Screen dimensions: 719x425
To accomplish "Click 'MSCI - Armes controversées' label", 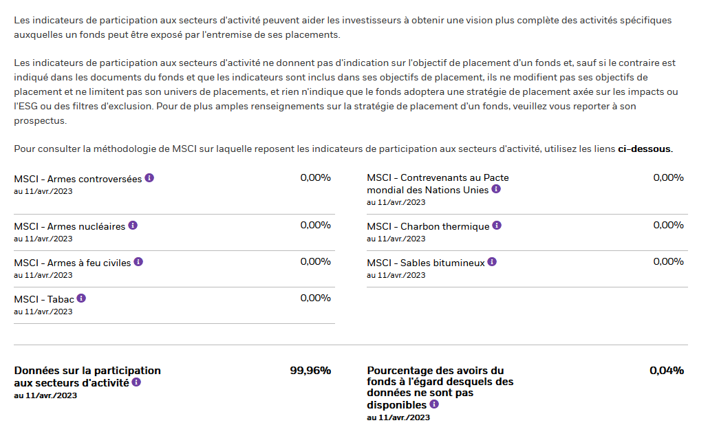I will coord(78,179).
